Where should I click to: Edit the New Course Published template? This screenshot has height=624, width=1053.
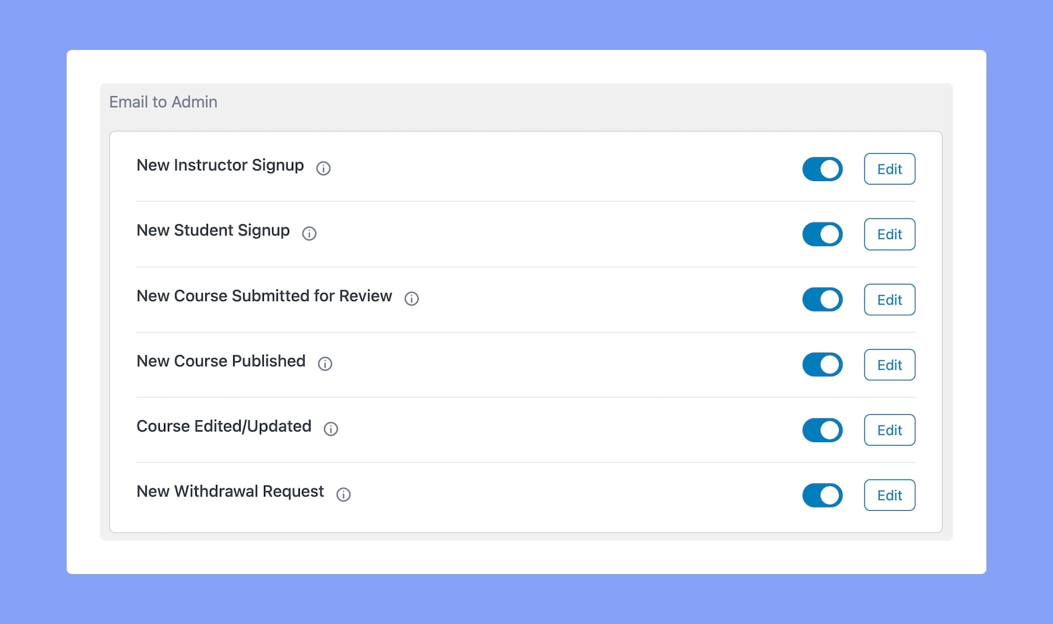click(x=890, y=365)
